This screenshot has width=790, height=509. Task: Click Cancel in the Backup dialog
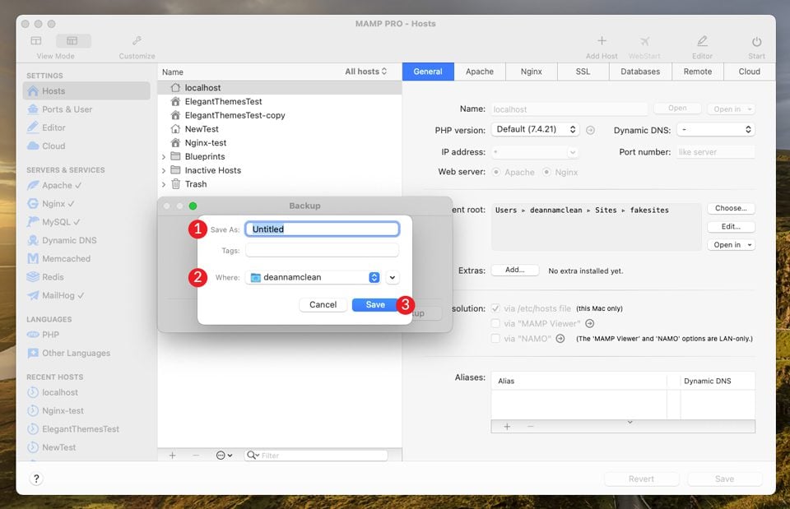click(323, 304)
